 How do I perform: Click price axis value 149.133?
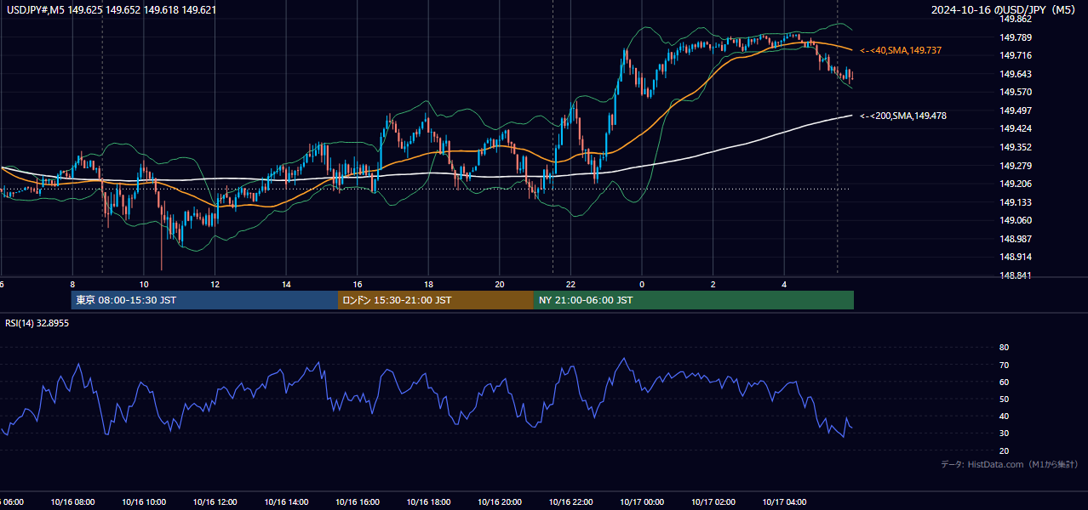(1016, 202)
